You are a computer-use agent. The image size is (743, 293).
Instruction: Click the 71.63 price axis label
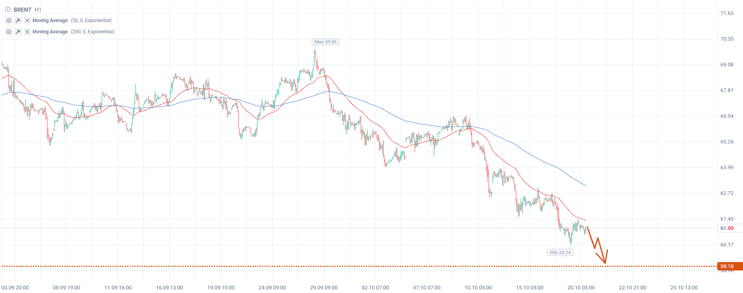click(727, 13)
